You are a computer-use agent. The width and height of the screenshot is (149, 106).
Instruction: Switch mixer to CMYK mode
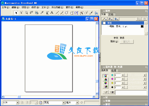pos(106,76)
